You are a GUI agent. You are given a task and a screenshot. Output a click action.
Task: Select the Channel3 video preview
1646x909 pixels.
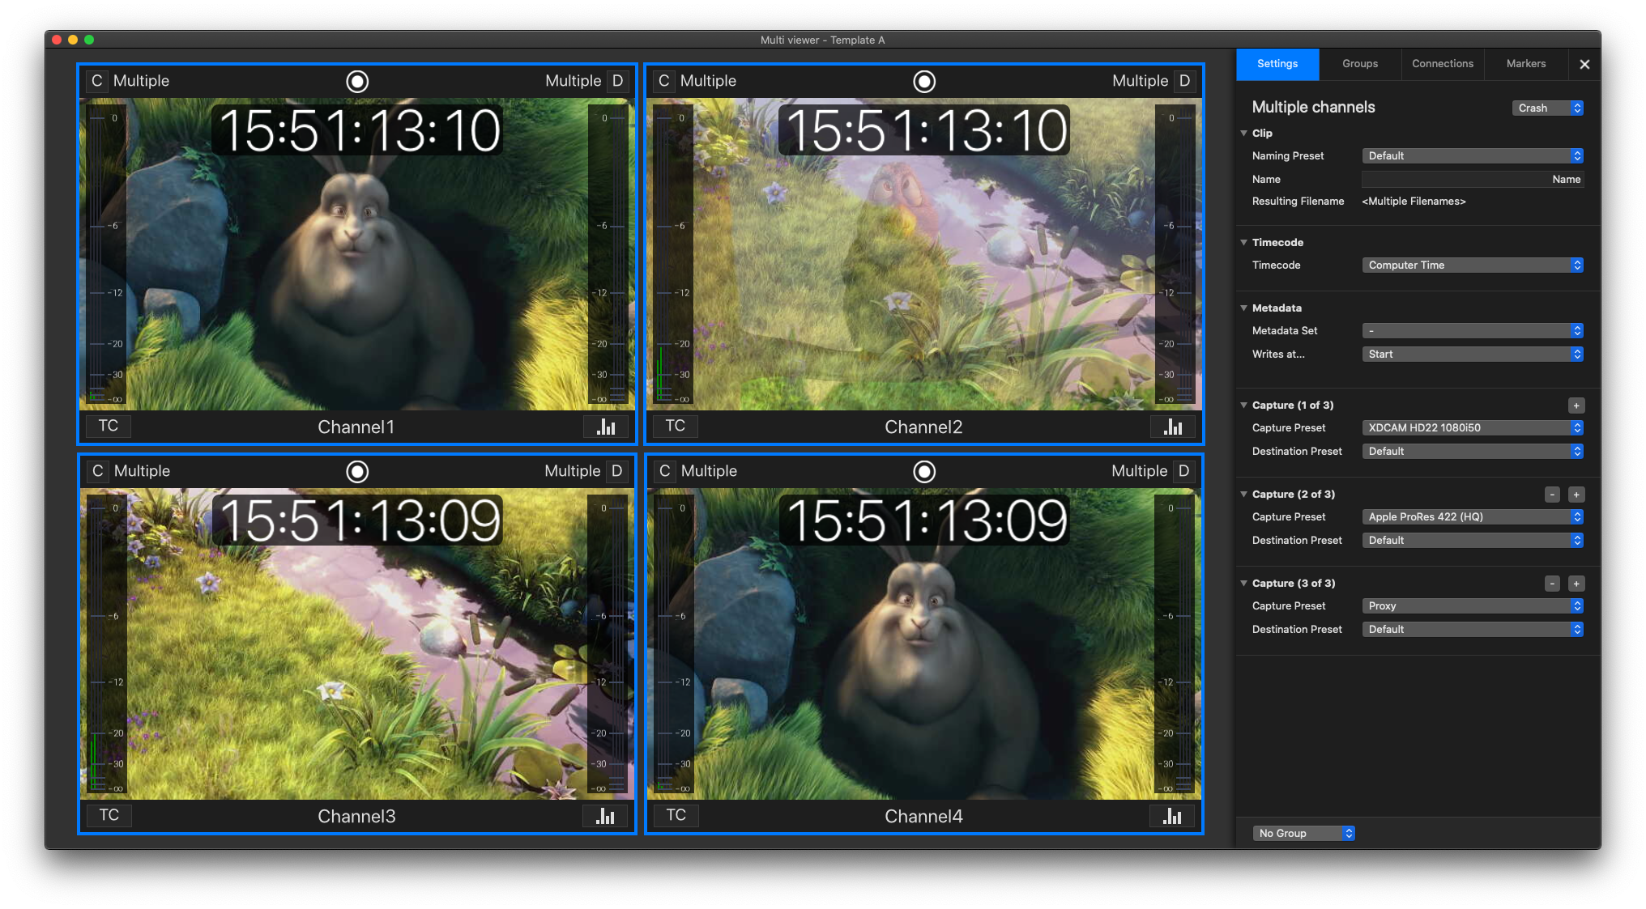pyautogui.click(x=357, y=644)
